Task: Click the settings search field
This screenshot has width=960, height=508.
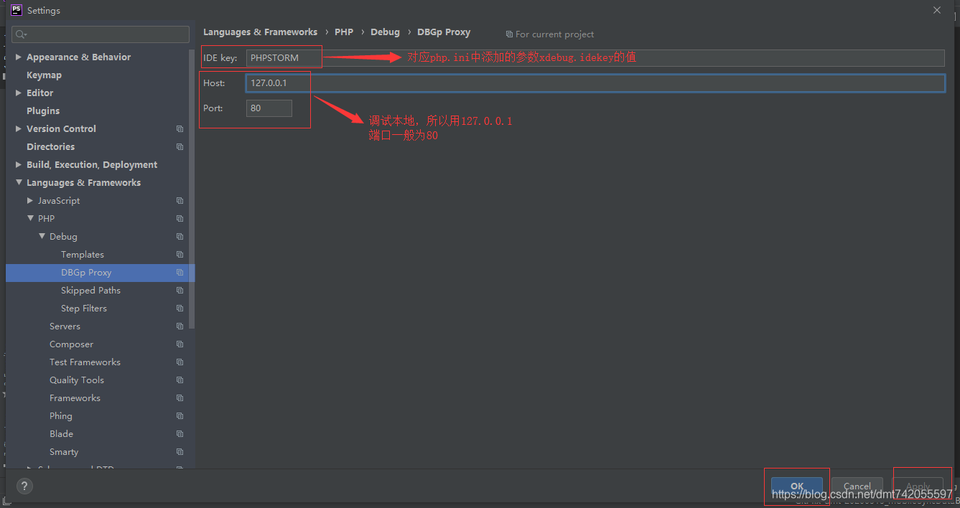Action: 101,34
